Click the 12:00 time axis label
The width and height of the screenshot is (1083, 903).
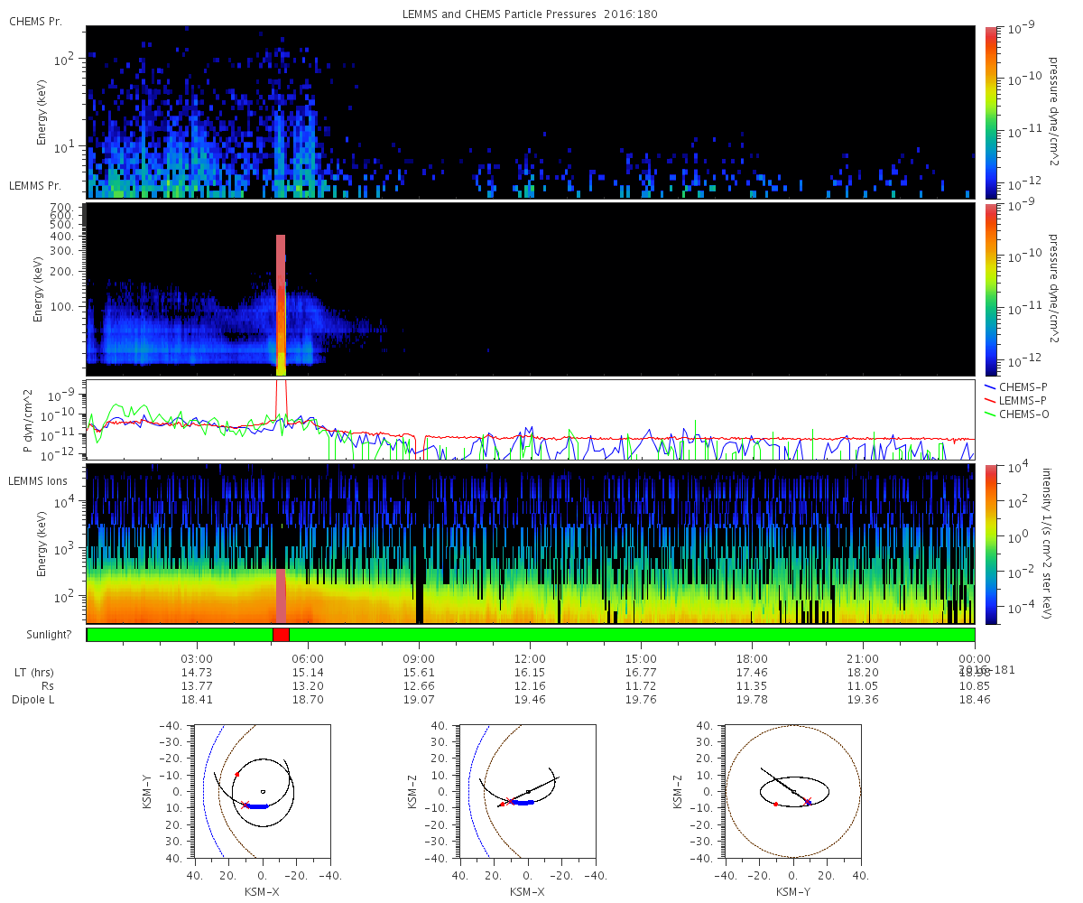(530, 658)
